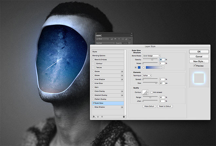
Task: Select the gradient radio button
Action: click(144, 67)
